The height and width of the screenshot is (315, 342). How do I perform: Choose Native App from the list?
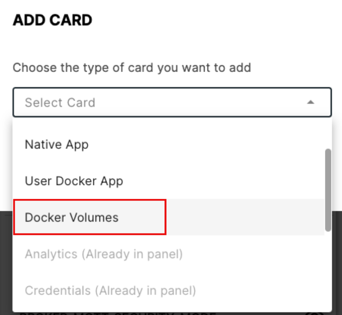point(56,144)
